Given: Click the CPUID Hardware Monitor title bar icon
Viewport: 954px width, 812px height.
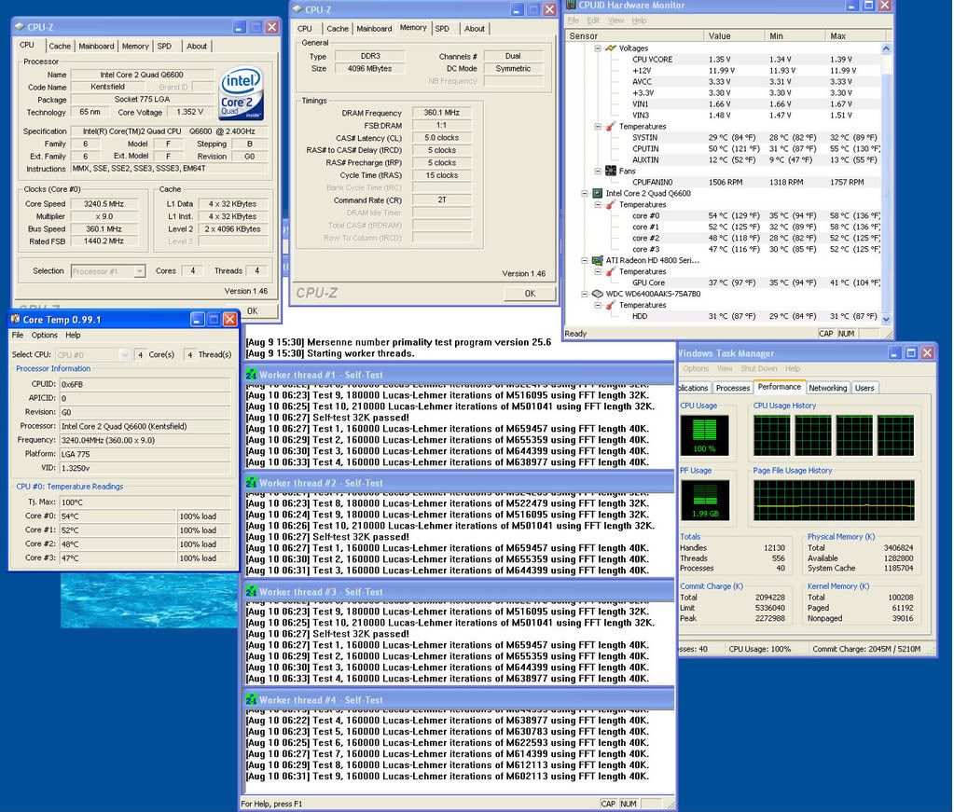Looking at the screenshot, I should click(x=571, y=5).
